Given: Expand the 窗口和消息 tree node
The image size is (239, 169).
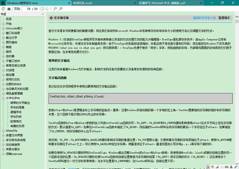Looking at the screenshot, I should (3, 33).
